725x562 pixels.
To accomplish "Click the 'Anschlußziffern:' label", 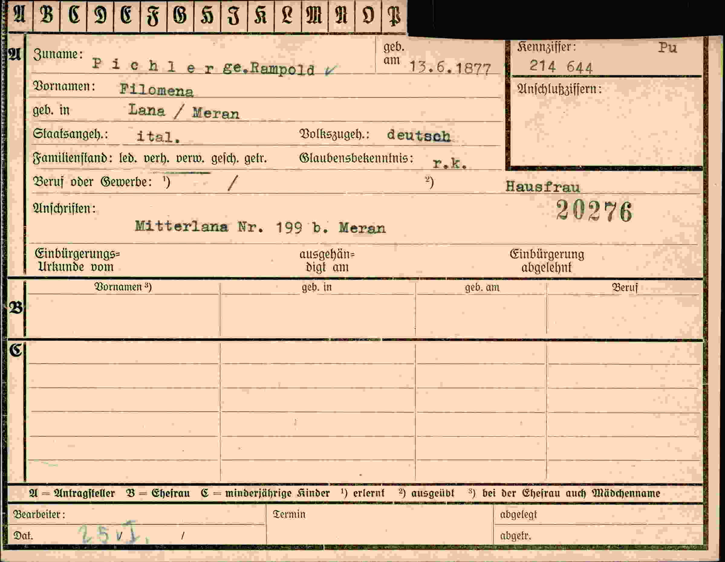I will click(559, 89).
